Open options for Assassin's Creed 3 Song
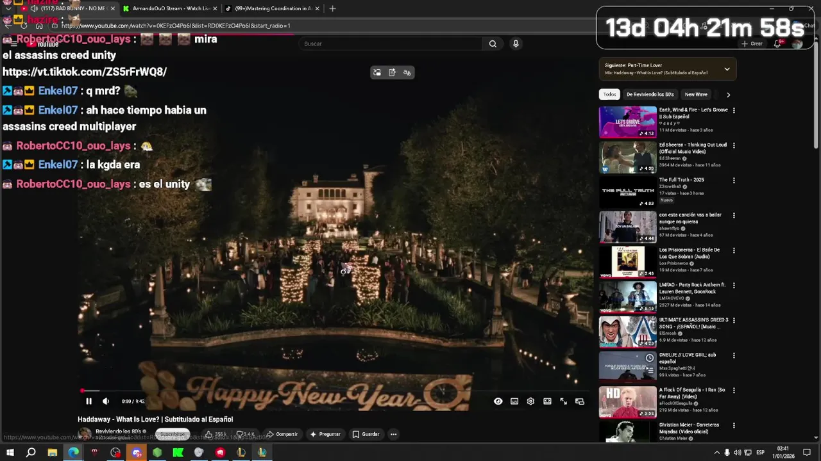 734,320
